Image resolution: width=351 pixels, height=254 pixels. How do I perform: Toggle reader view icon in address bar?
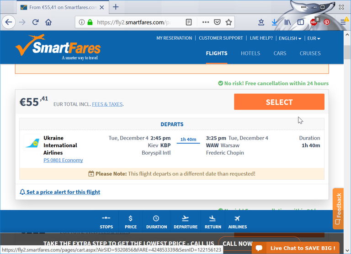click(189, 22)
